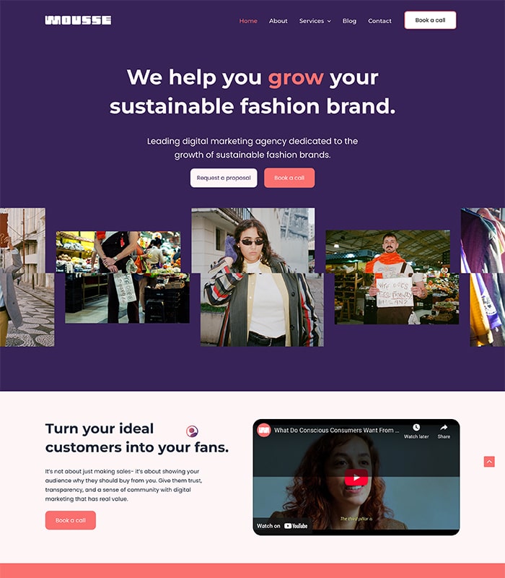Click the Share arrow icon on video
This screenshot has width=505, height=578.
click(x=444, y=428)
